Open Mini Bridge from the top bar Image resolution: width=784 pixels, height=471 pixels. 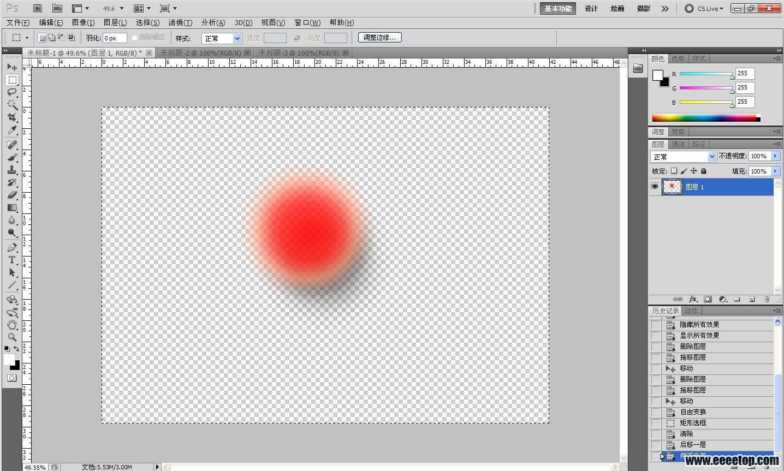57,8
